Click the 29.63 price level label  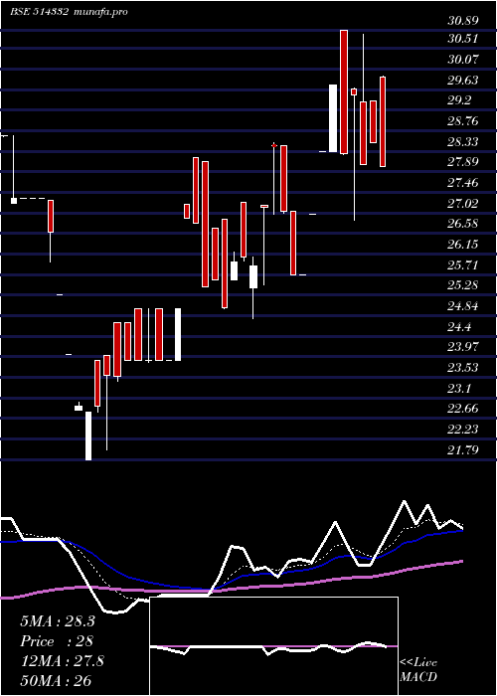click(463, 80)
